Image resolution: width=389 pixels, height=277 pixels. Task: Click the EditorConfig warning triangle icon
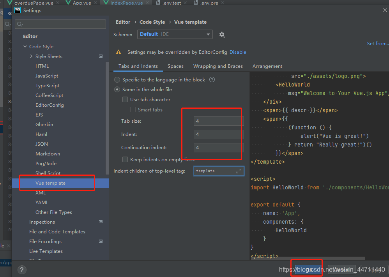118,52
